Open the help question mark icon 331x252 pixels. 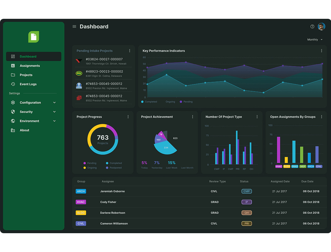[x=312, y=27]
